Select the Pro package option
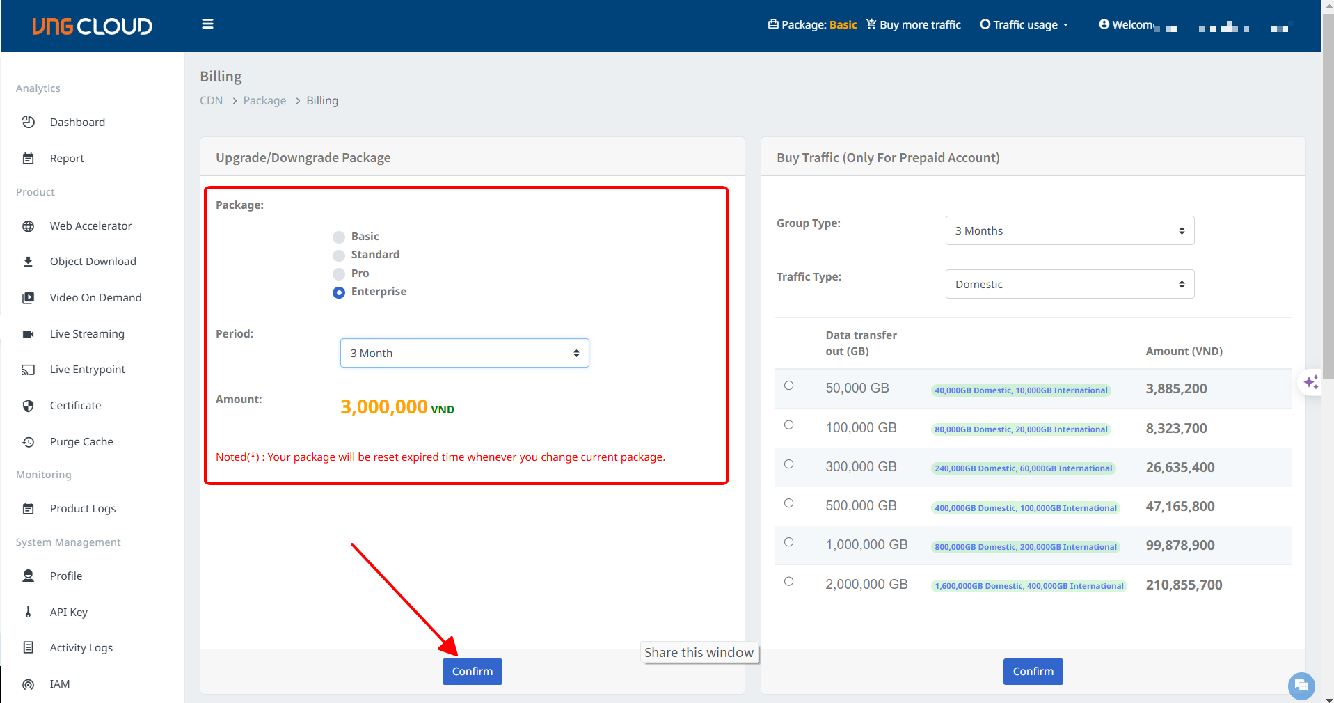 339,274
